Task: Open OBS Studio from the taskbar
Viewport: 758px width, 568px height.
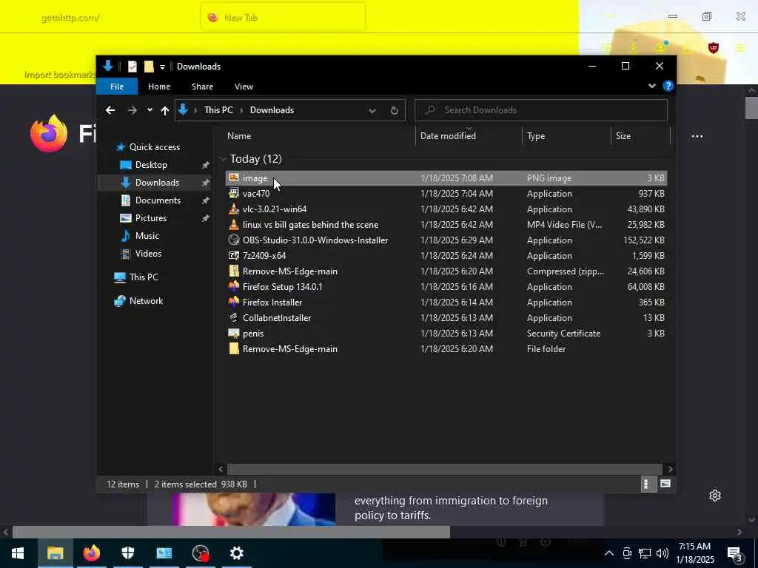Action: pos(200,553)
